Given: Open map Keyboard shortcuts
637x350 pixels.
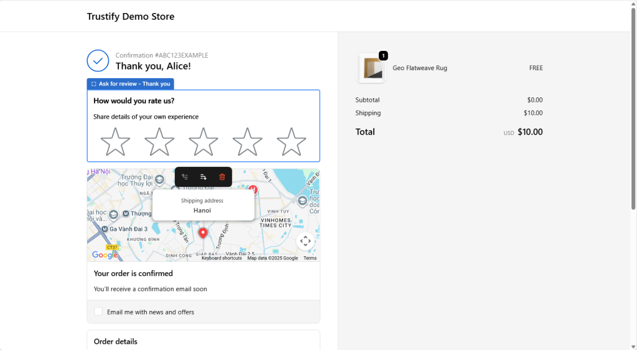Looking at the screenshot, I should pos(221,258).
